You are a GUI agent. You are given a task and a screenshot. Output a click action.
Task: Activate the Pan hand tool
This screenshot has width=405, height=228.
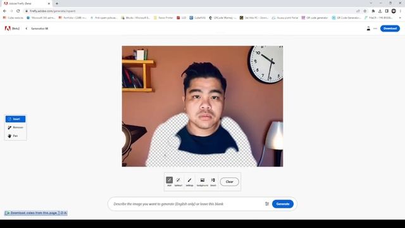(x=15, y=136)
